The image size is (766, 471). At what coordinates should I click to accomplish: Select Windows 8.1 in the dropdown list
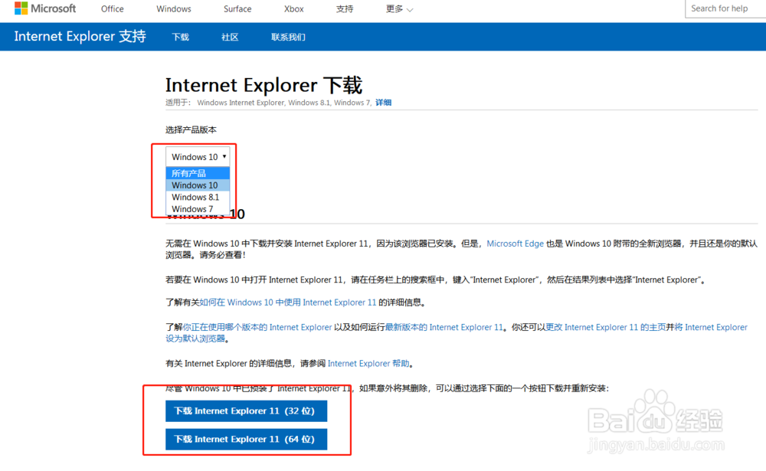pos(198,197)
